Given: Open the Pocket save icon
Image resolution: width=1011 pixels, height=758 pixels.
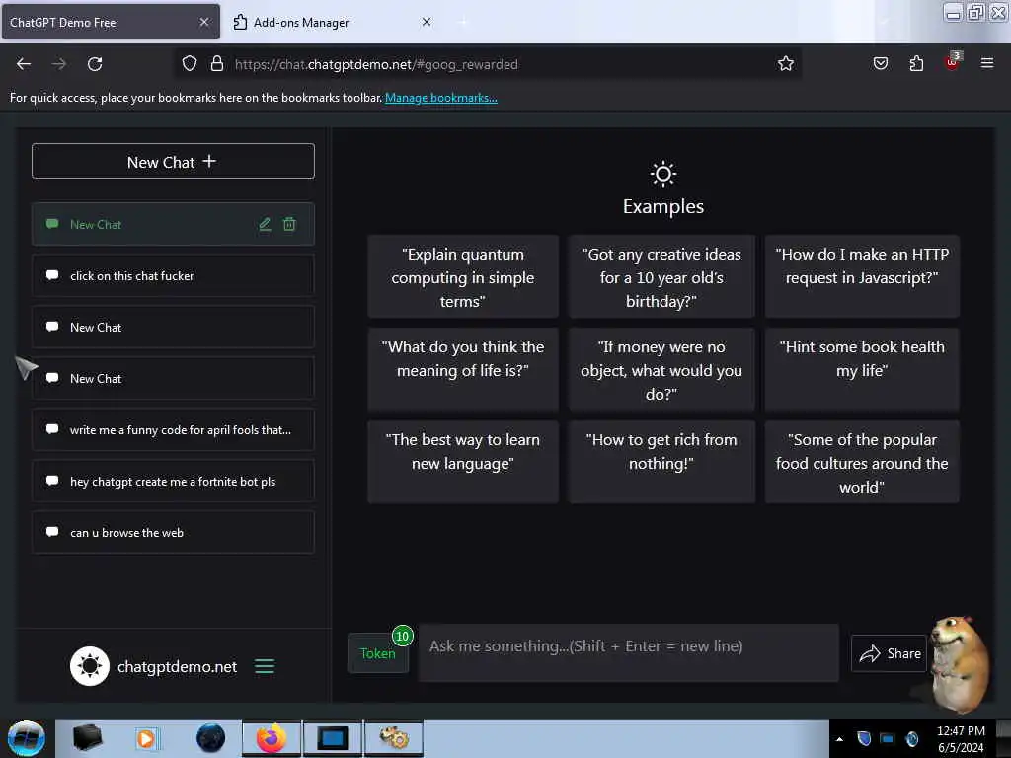Looking at the screenshot, I should (x=881, y=64).
